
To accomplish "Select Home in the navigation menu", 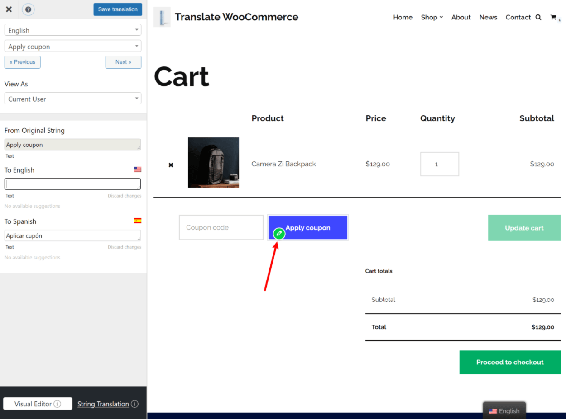I will pyautogui.click(x=403, y=17).
